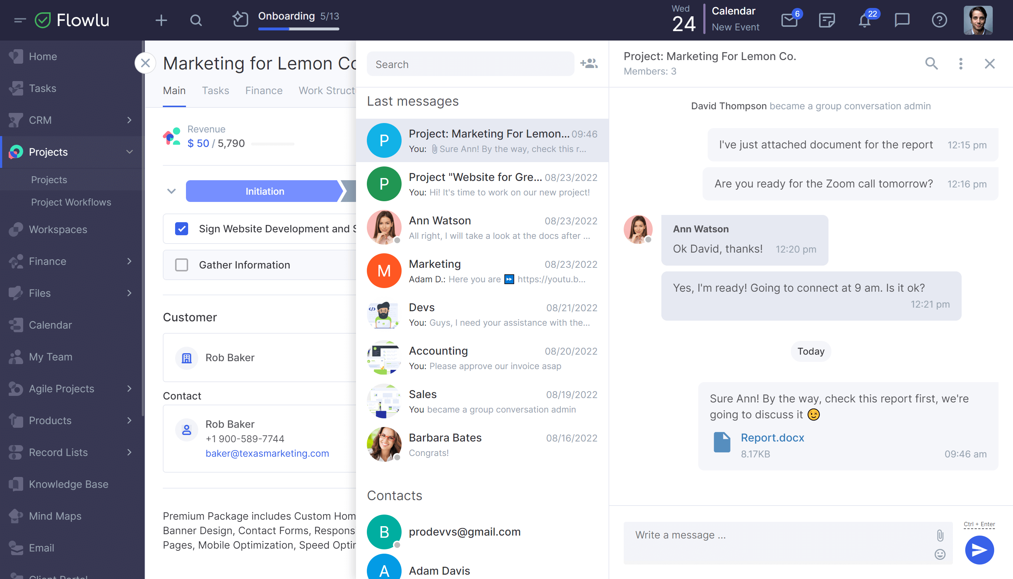
Task: Open the notifications bell icon
Action: click(x=865, y=19)
